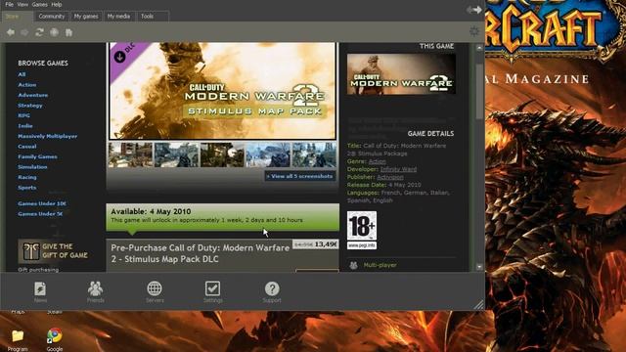
Task: Select the first screenshot thumbnail
Action: coord(130,154)
